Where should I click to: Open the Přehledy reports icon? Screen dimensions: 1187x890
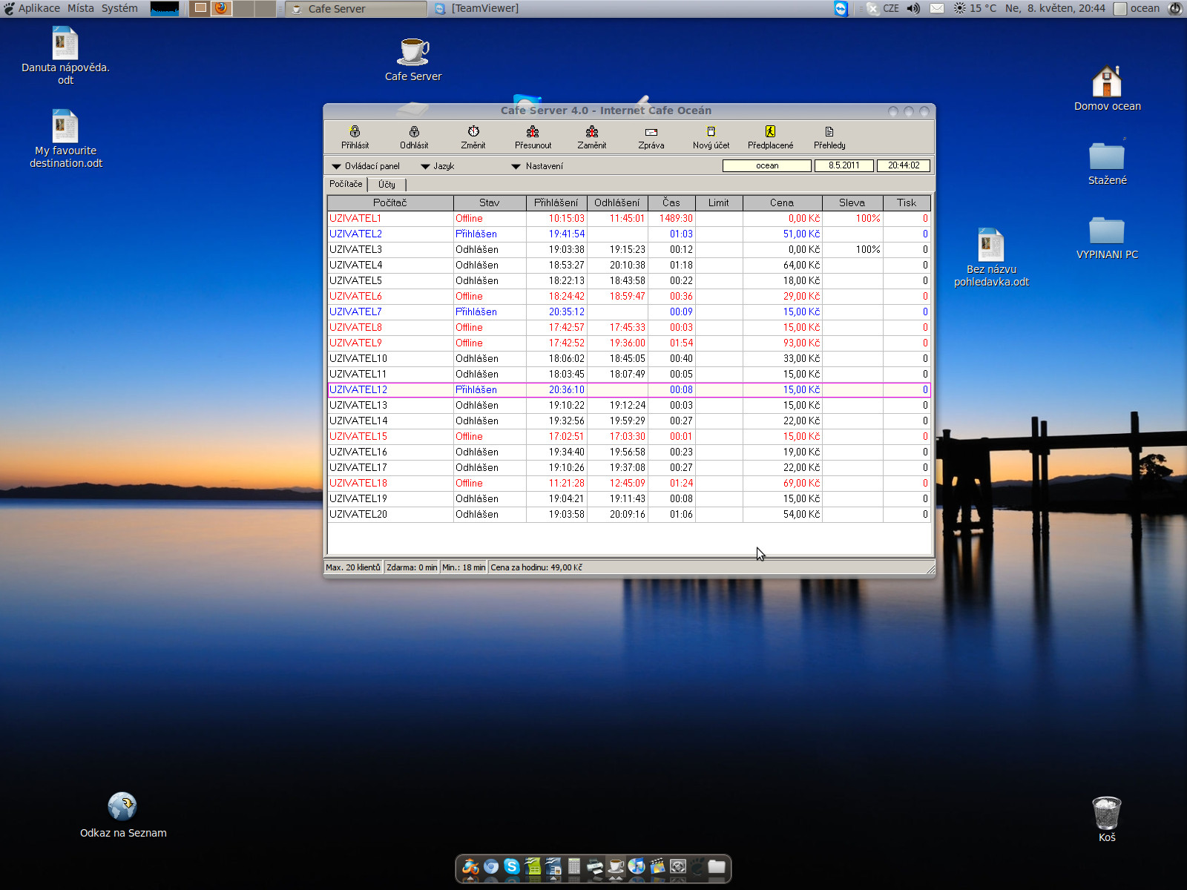tap(829, 136)
